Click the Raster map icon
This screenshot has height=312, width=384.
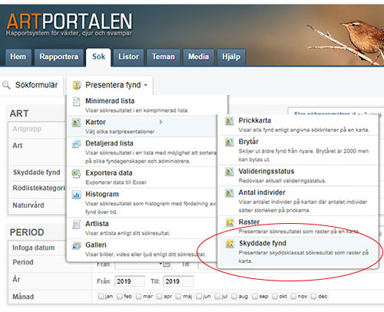pos(230,222)
